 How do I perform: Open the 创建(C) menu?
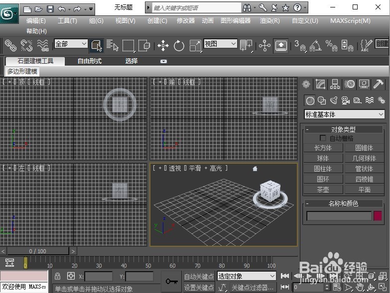pyautogui.click(x=157, y=20)
